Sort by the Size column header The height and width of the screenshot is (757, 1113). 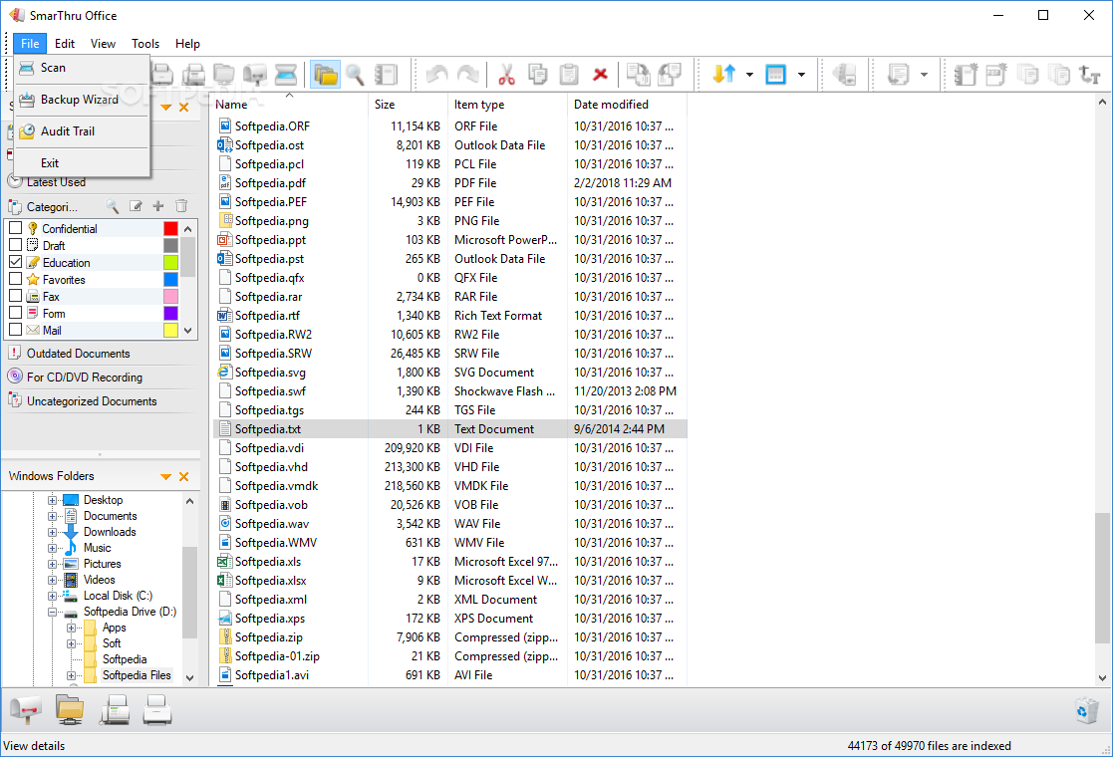[408, 105]
